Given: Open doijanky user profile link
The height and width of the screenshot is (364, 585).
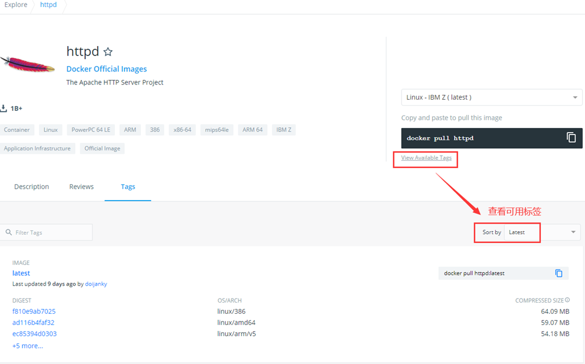Looking at the screenshot, I should click(96, 284).
